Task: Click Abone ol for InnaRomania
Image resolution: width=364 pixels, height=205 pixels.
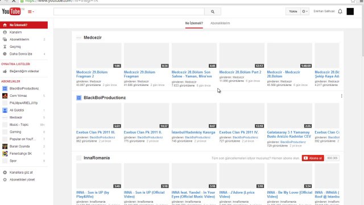Action: [x=313, y=158]
